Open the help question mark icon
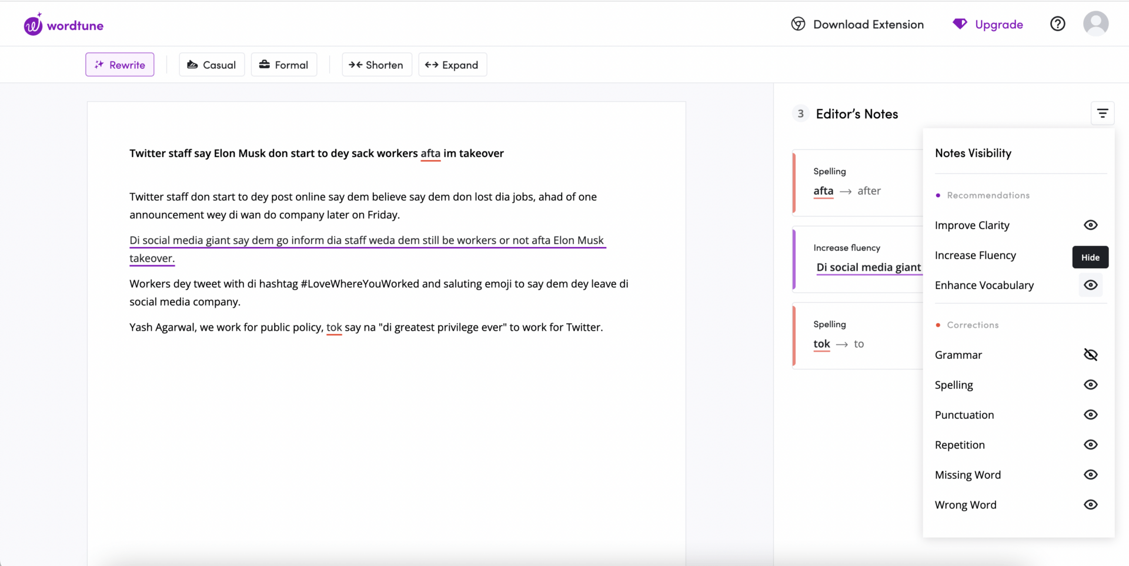The image size is (1129, 566). click(x=1057, y=24)
